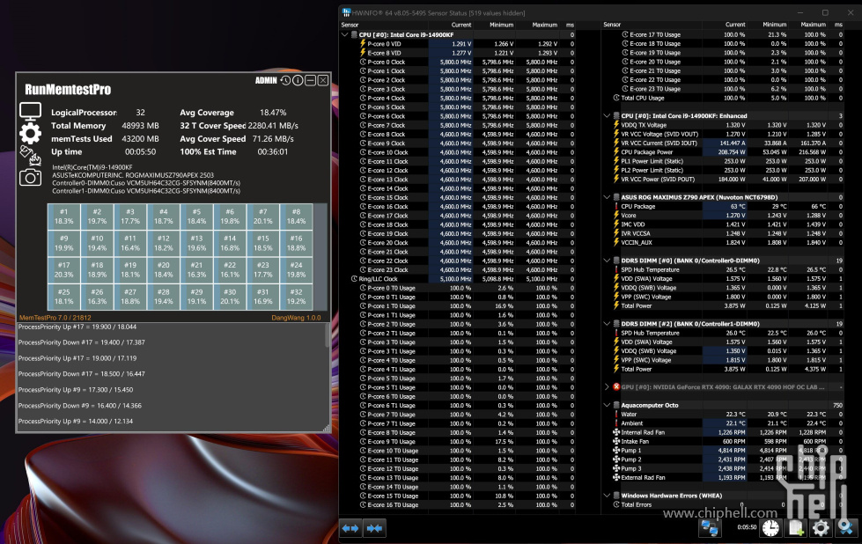This screenshot has height=544, width=862.
Task: Select the 'P-core 7 T1 Usage' row
Action: click(x=458, y=423)
